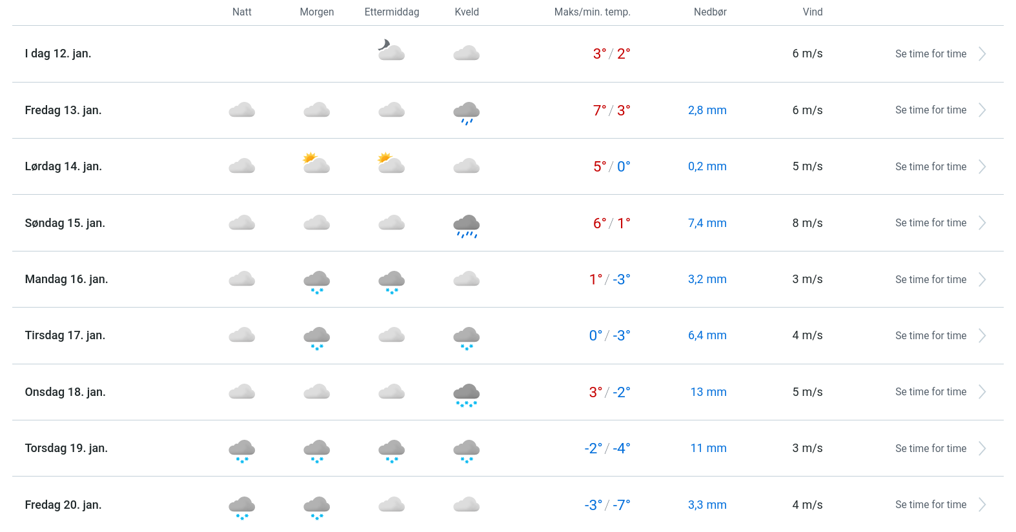Screen dimensions: 1016x532
Task: Click the Nedbør column header
Action: [x=710, y=12]
